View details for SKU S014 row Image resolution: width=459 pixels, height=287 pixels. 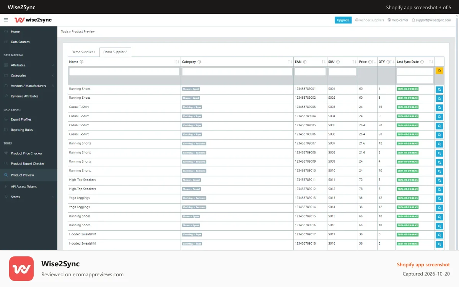click(x=439, y=208)
